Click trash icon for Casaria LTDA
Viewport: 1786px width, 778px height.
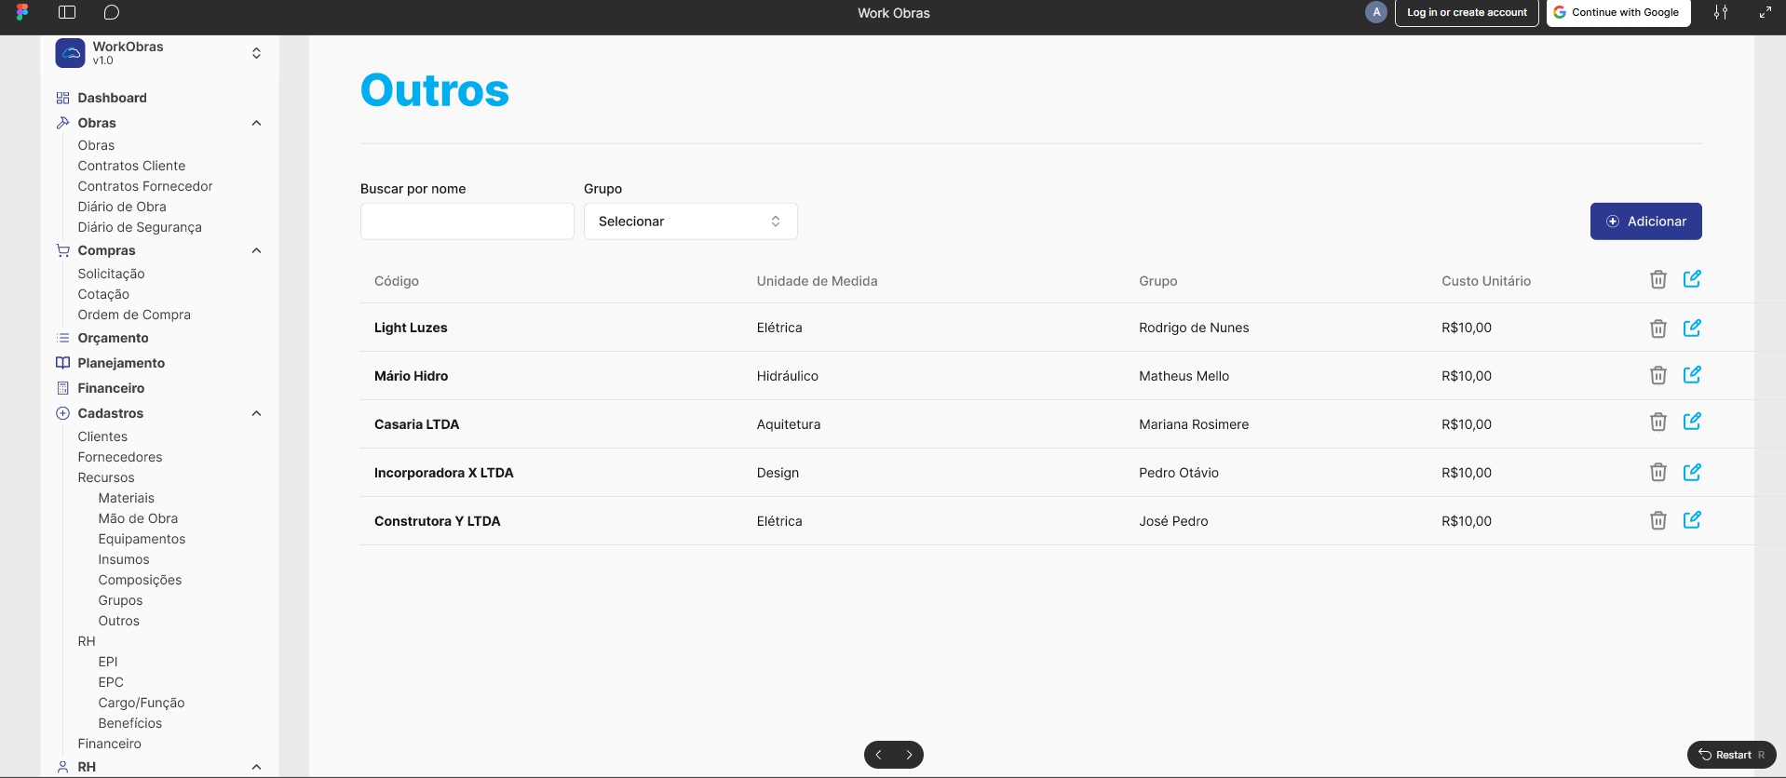1657,423
